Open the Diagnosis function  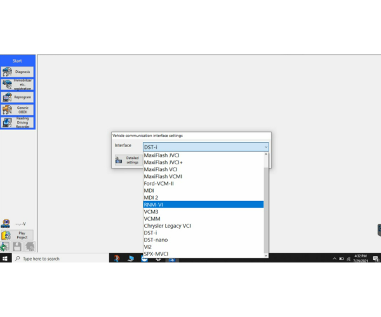[18, 72]
